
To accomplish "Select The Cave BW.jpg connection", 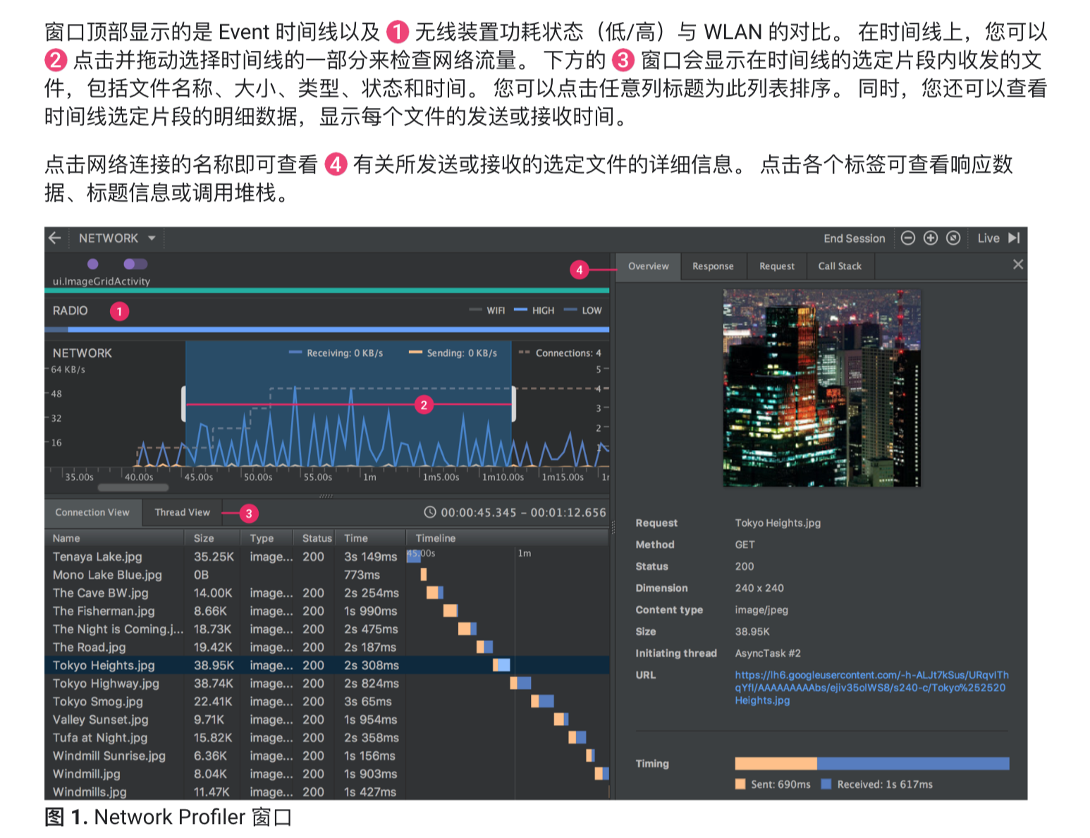I will 327,593.
